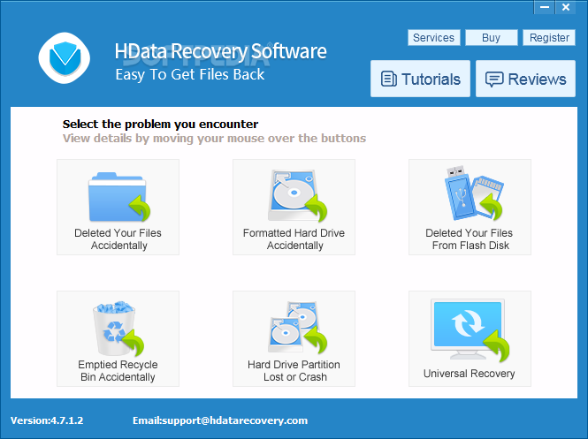Select 'Formatted Hard Drive Accidentally' label
Viewport: 588px width, 439px height.
(294, 239)
